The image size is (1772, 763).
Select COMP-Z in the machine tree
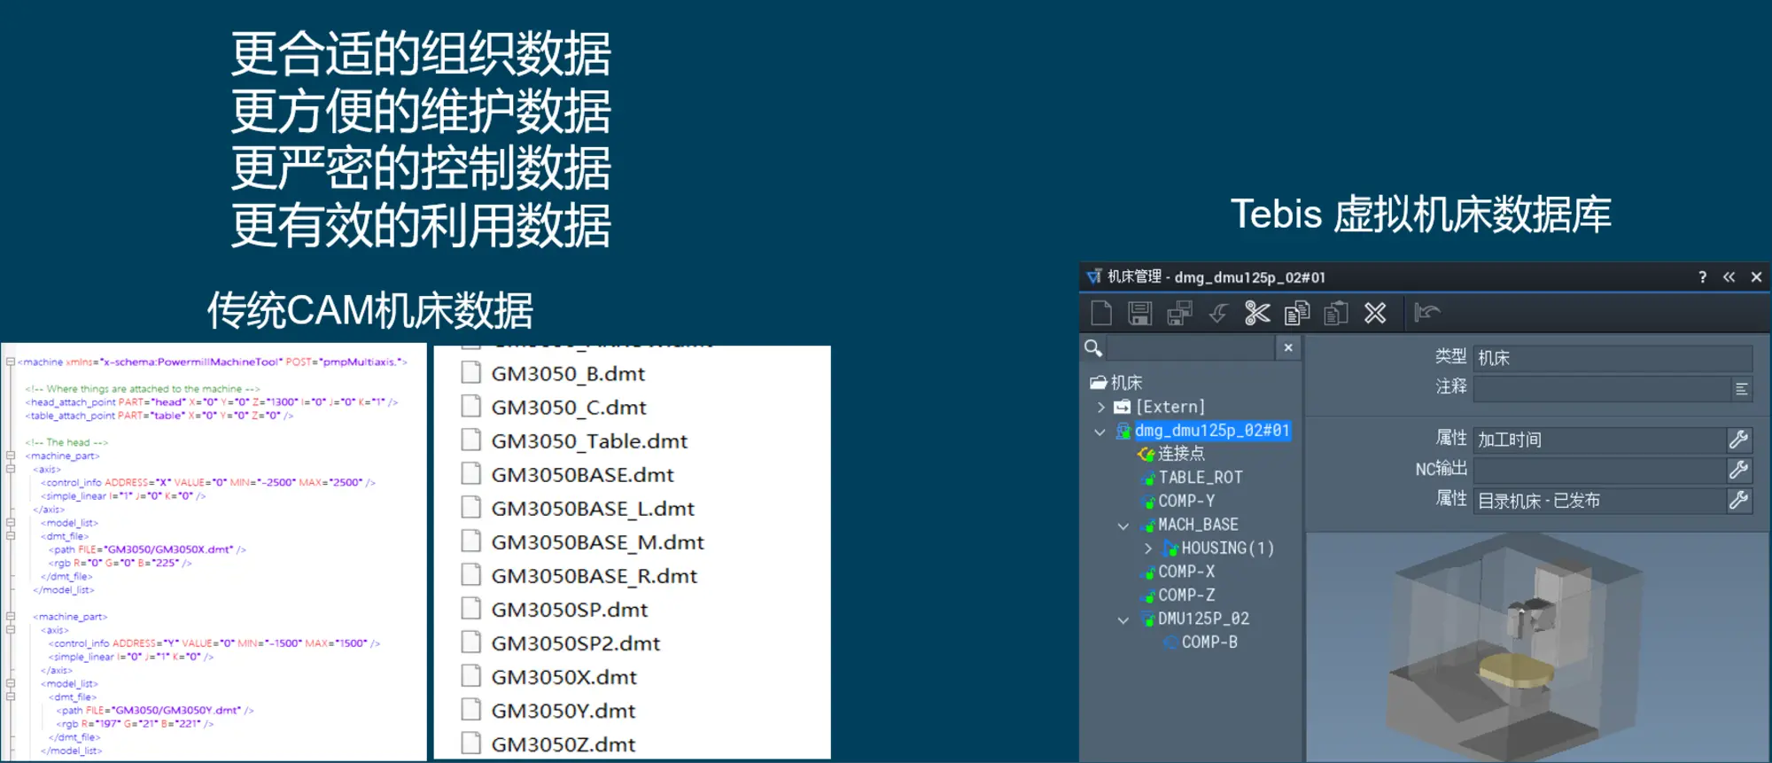[x=1186, y=595]
